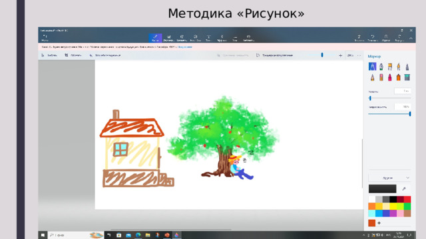The image size is (426, 239).
Task: Click the thickness value field
Action: 403,91
